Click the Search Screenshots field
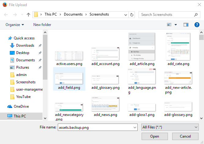This screenshot has width=204, height=144. point(167,15)
